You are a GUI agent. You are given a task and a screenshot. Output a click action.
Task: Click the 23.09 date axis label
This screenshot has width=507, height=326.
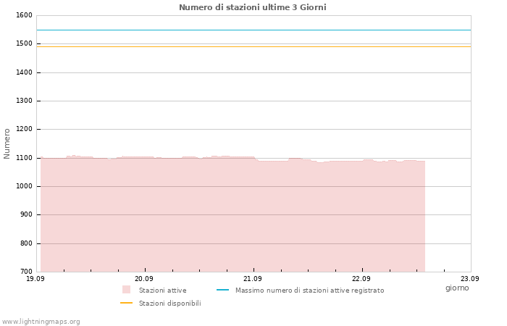[470, 278]
